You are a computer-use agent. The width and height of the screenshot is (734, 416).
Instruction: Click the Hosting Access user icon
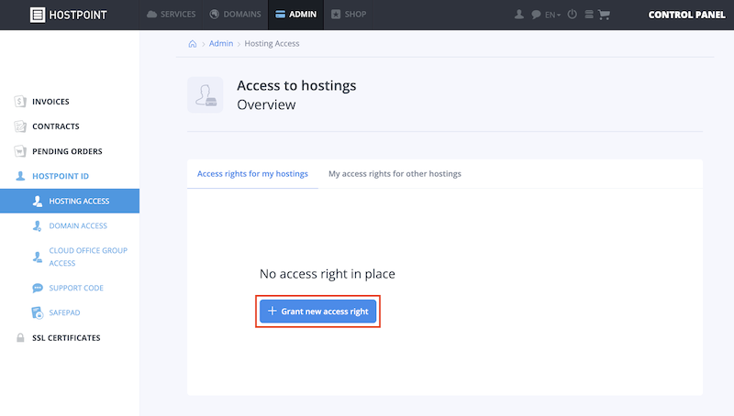(38, 201)
